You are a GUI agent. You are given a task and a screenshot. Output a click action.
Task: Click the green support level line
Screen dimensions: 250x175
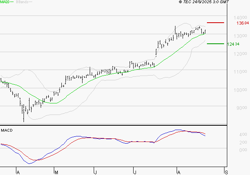[215, 44]
